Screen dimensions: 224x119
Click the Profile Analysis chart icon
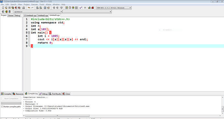[x=89, y=8]
